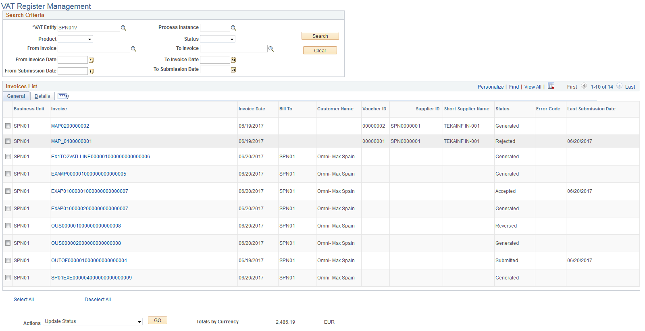The image size is (645, 331).
Task: Open invoice link EXAP0100001000000000000007
Action: click(x=89, y=191)
